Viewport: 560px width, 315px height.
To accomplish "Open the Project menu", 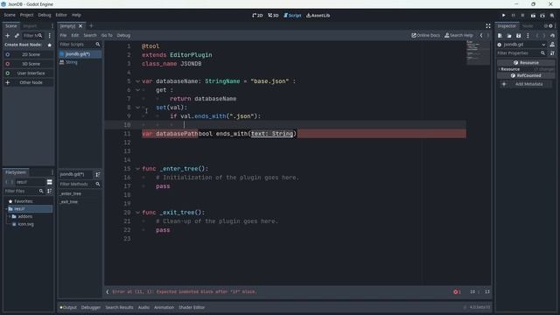I will click(x=26, y=15).
